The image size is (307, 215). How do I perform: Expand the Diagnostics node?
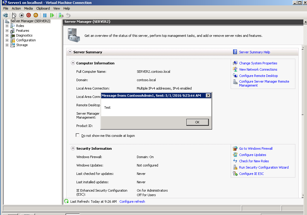pyautogui.click(x=7, y=35)
